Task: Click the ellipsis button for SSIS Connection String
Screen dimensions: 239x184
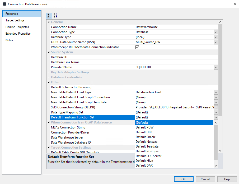Action: point(216,107)
